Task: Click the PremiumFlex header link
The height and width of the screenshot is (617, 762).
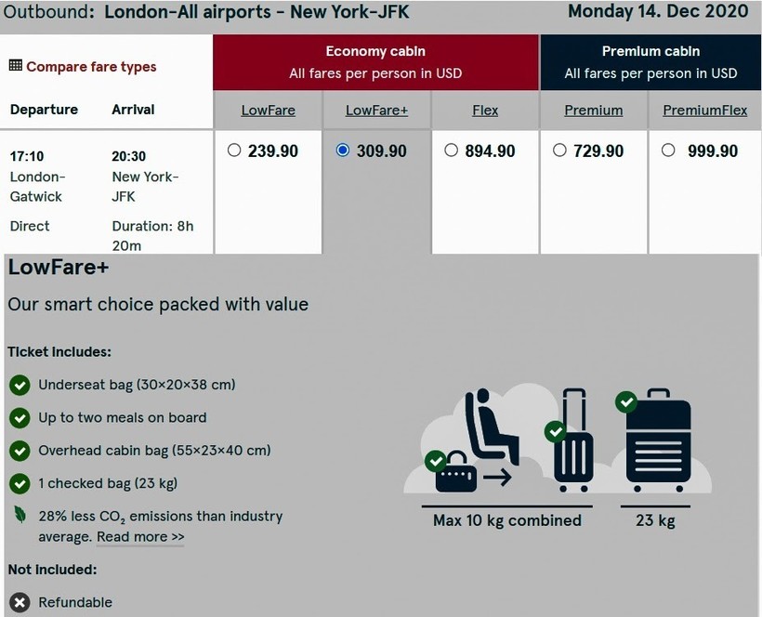Action: pyautogui.click(x=704, y=111)
